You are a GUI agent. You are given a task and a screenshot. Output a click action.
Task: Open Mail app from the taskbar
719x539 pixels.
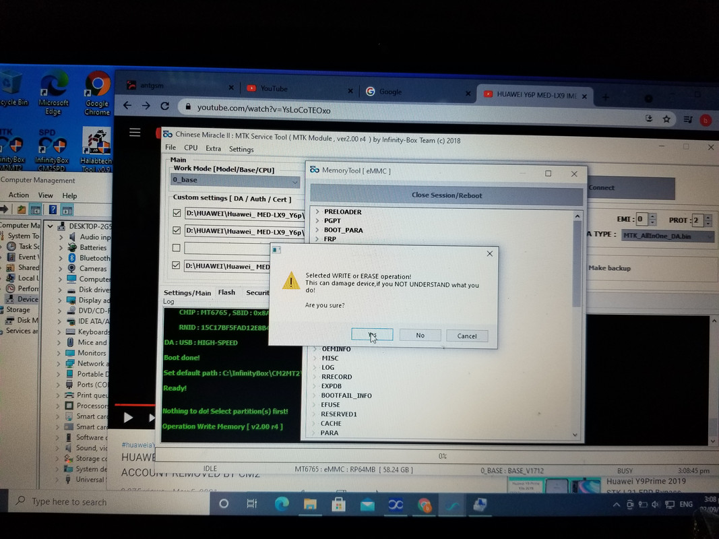[x=367, y=505]
